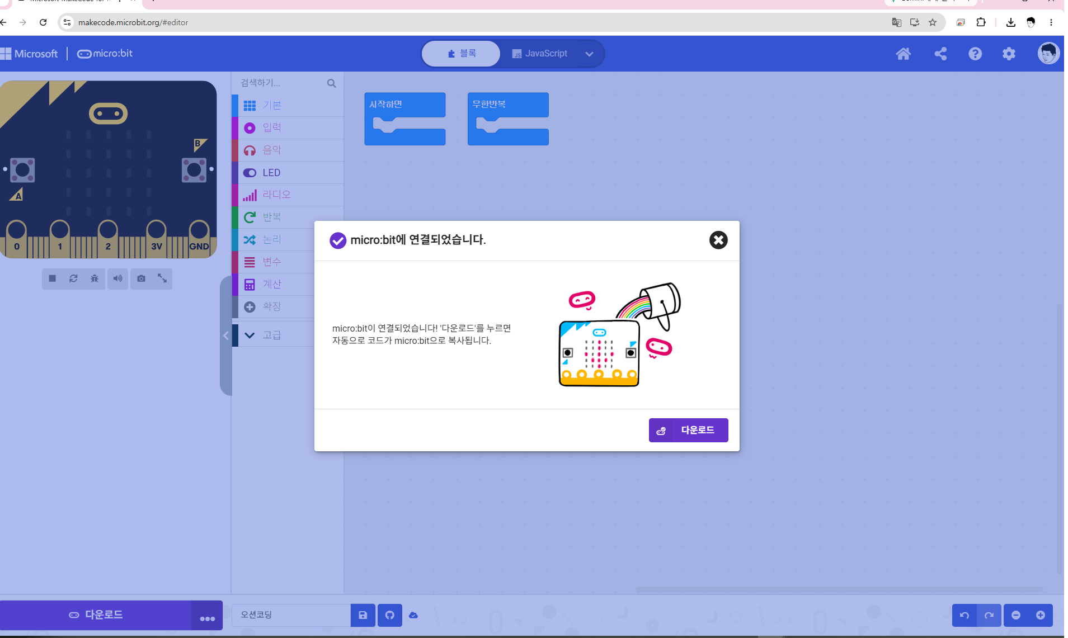Click simulator pin 1

click(x=60, y=238)
